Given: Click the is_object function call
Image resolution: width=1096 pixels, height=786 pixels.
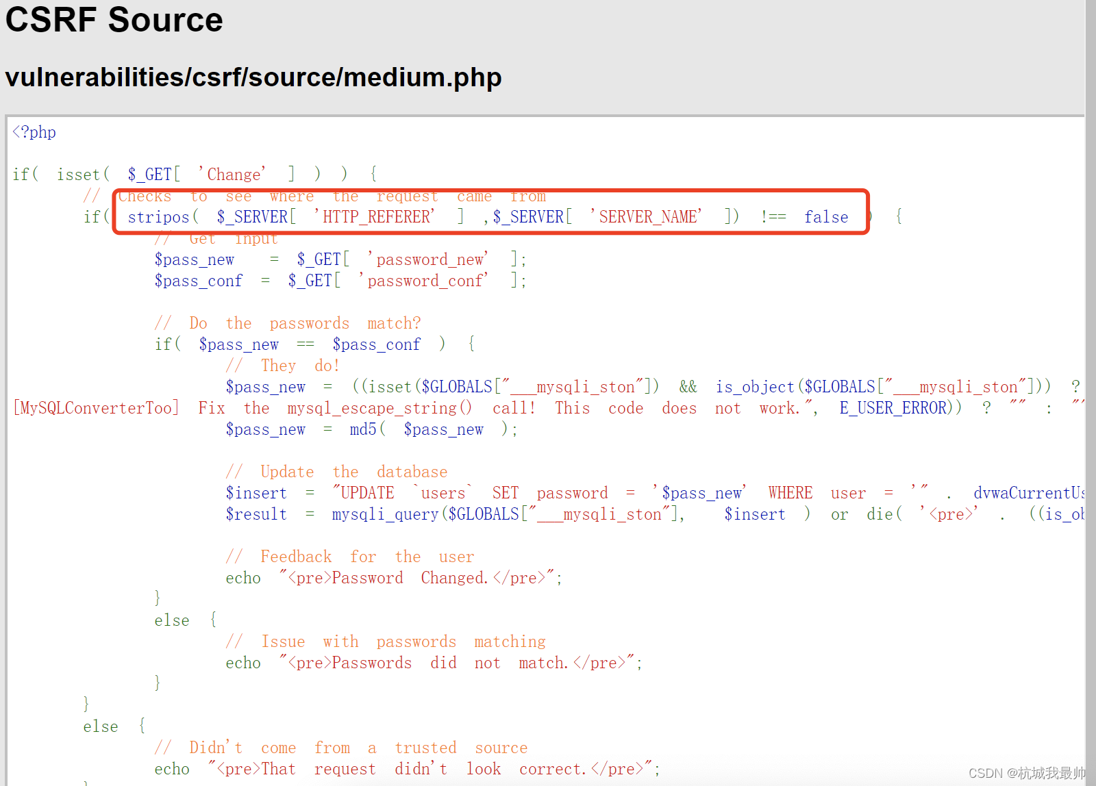Looking at the screenshot, I should pos(755,387).
